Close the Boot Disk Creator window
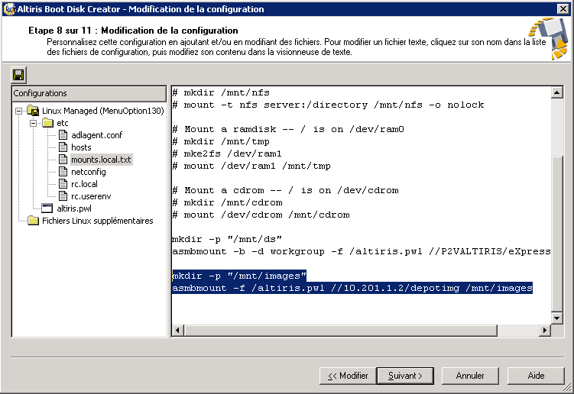Screen dimensions: 574x394 click(x=563, y=8)
